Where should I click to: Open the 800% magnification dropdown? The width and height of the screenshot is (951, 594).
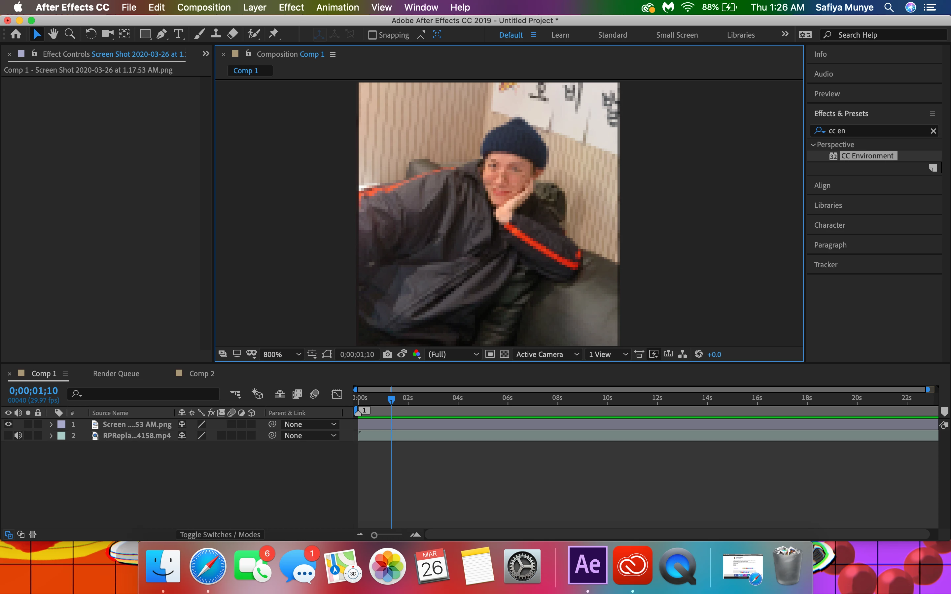(282, 354)
